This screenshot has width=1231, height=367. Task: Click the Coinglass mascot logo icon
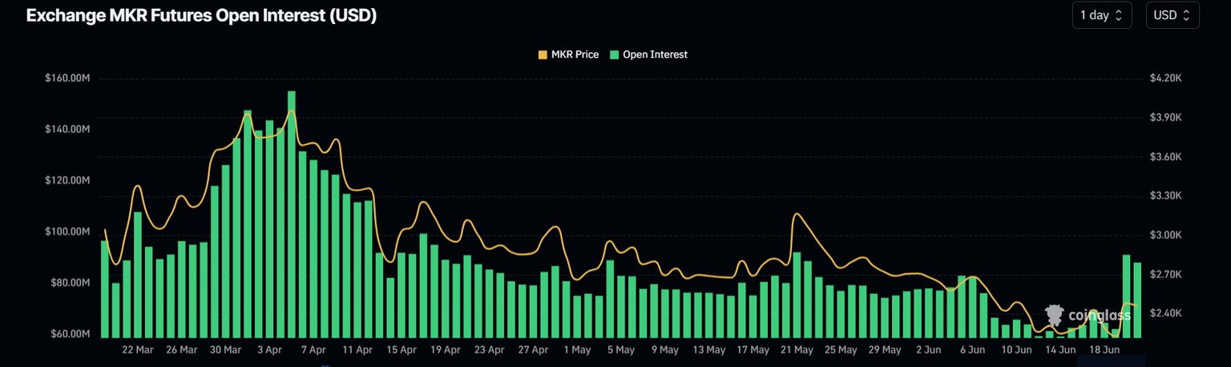point(1056,314)
